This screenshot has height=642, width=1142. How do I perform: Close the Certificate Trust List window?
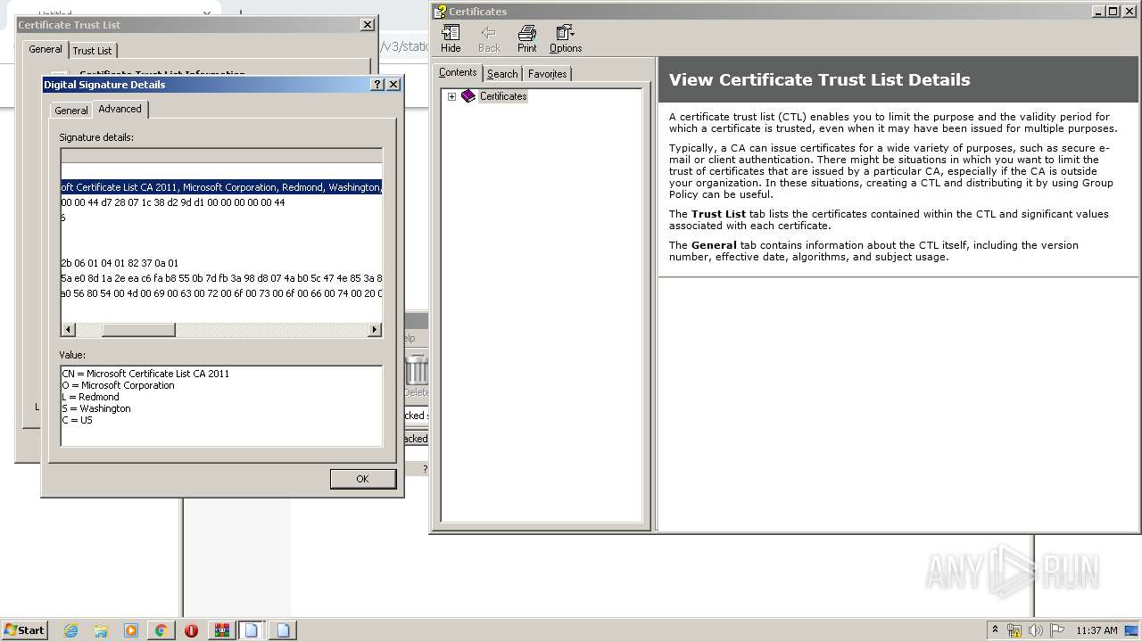[367, 25]
